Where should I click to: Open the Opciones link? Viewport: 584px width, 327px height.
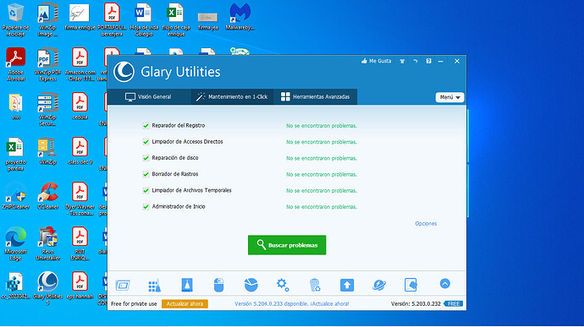[426, 224]
